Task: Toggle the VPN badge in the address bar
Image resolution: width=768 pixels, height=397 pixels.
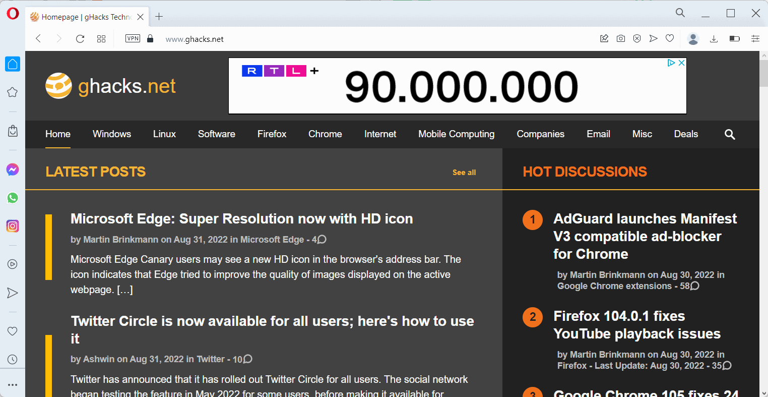Action: [x=132, y=38]
